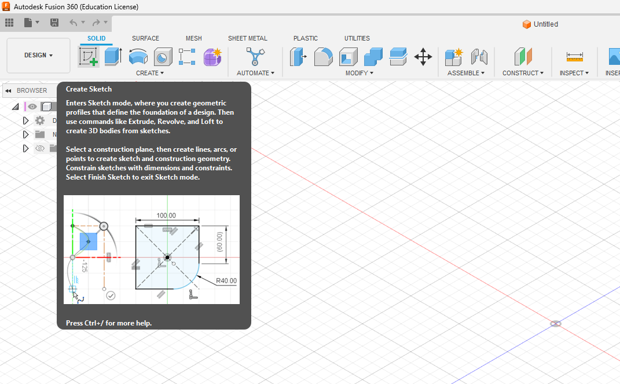Save the design with the disk icon
This screenshot has width=620, height=384.
54,23
